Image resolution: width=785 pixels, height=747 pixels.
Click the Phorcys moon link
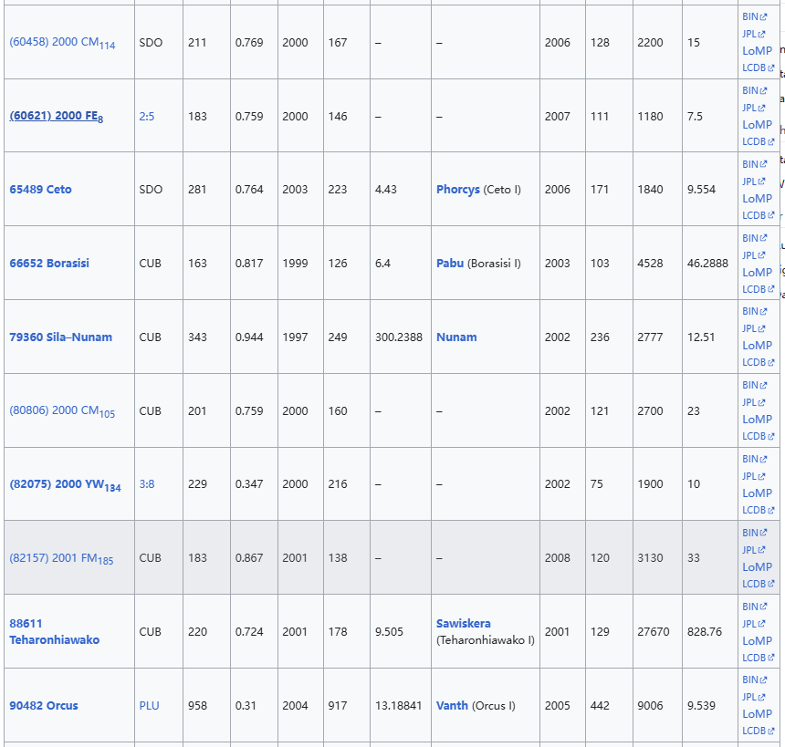pos(457,190)
